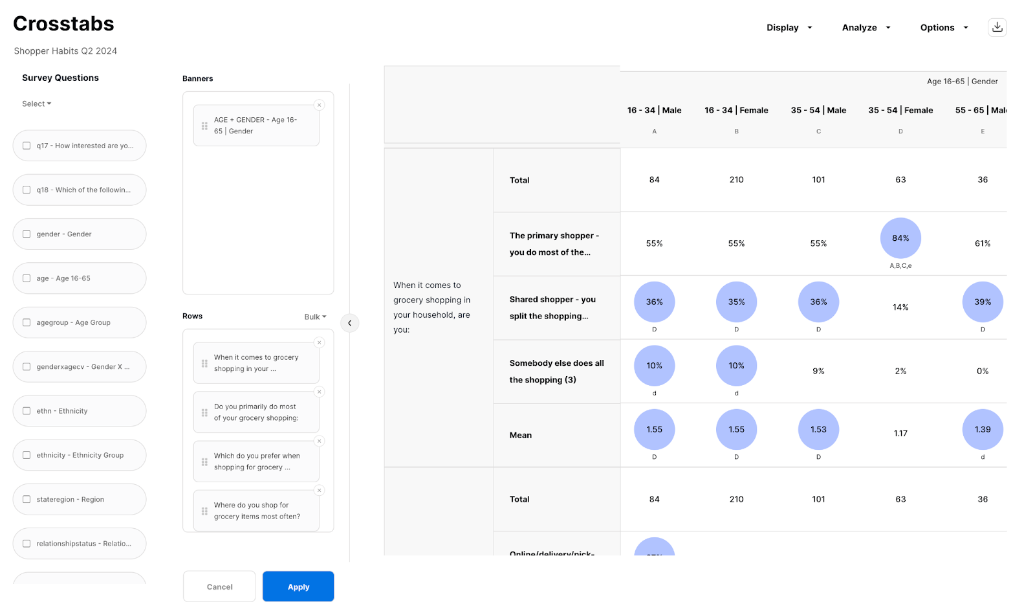Click the Apply button
Viewport: 1035px width, 602px height.
tap(298, 586)
